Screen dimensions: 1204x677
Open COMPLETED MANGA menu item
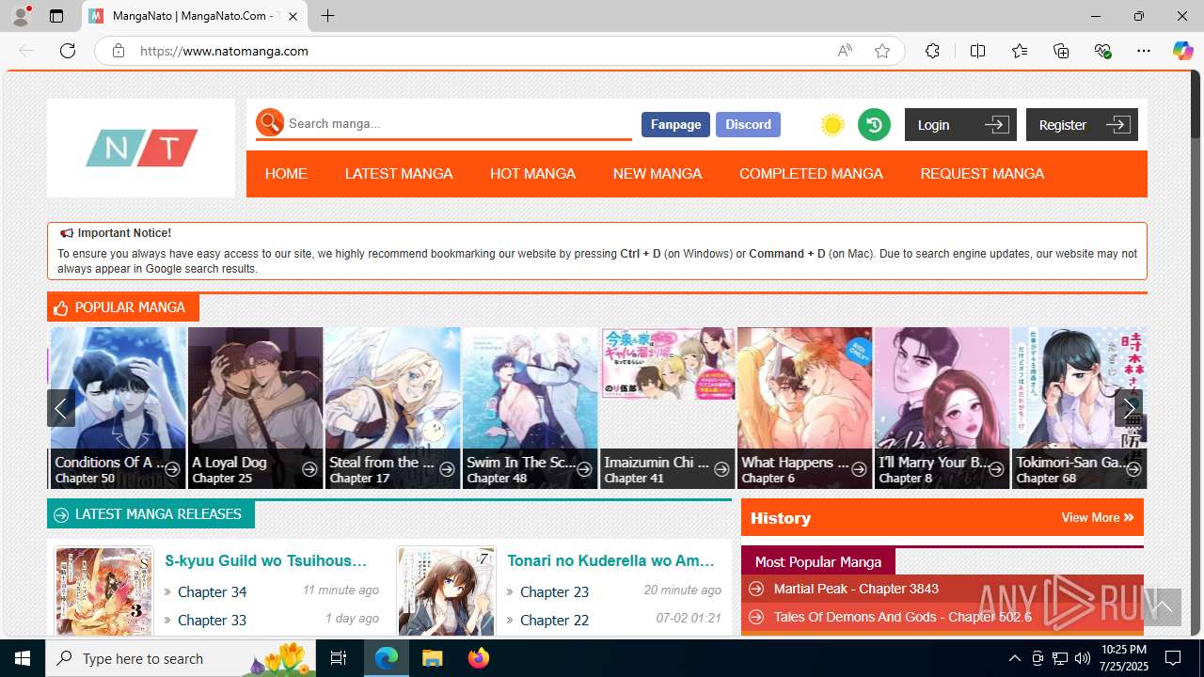point(811,174)
